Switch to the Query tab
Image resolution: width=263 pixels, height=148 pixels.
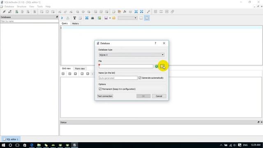(65, 23)
